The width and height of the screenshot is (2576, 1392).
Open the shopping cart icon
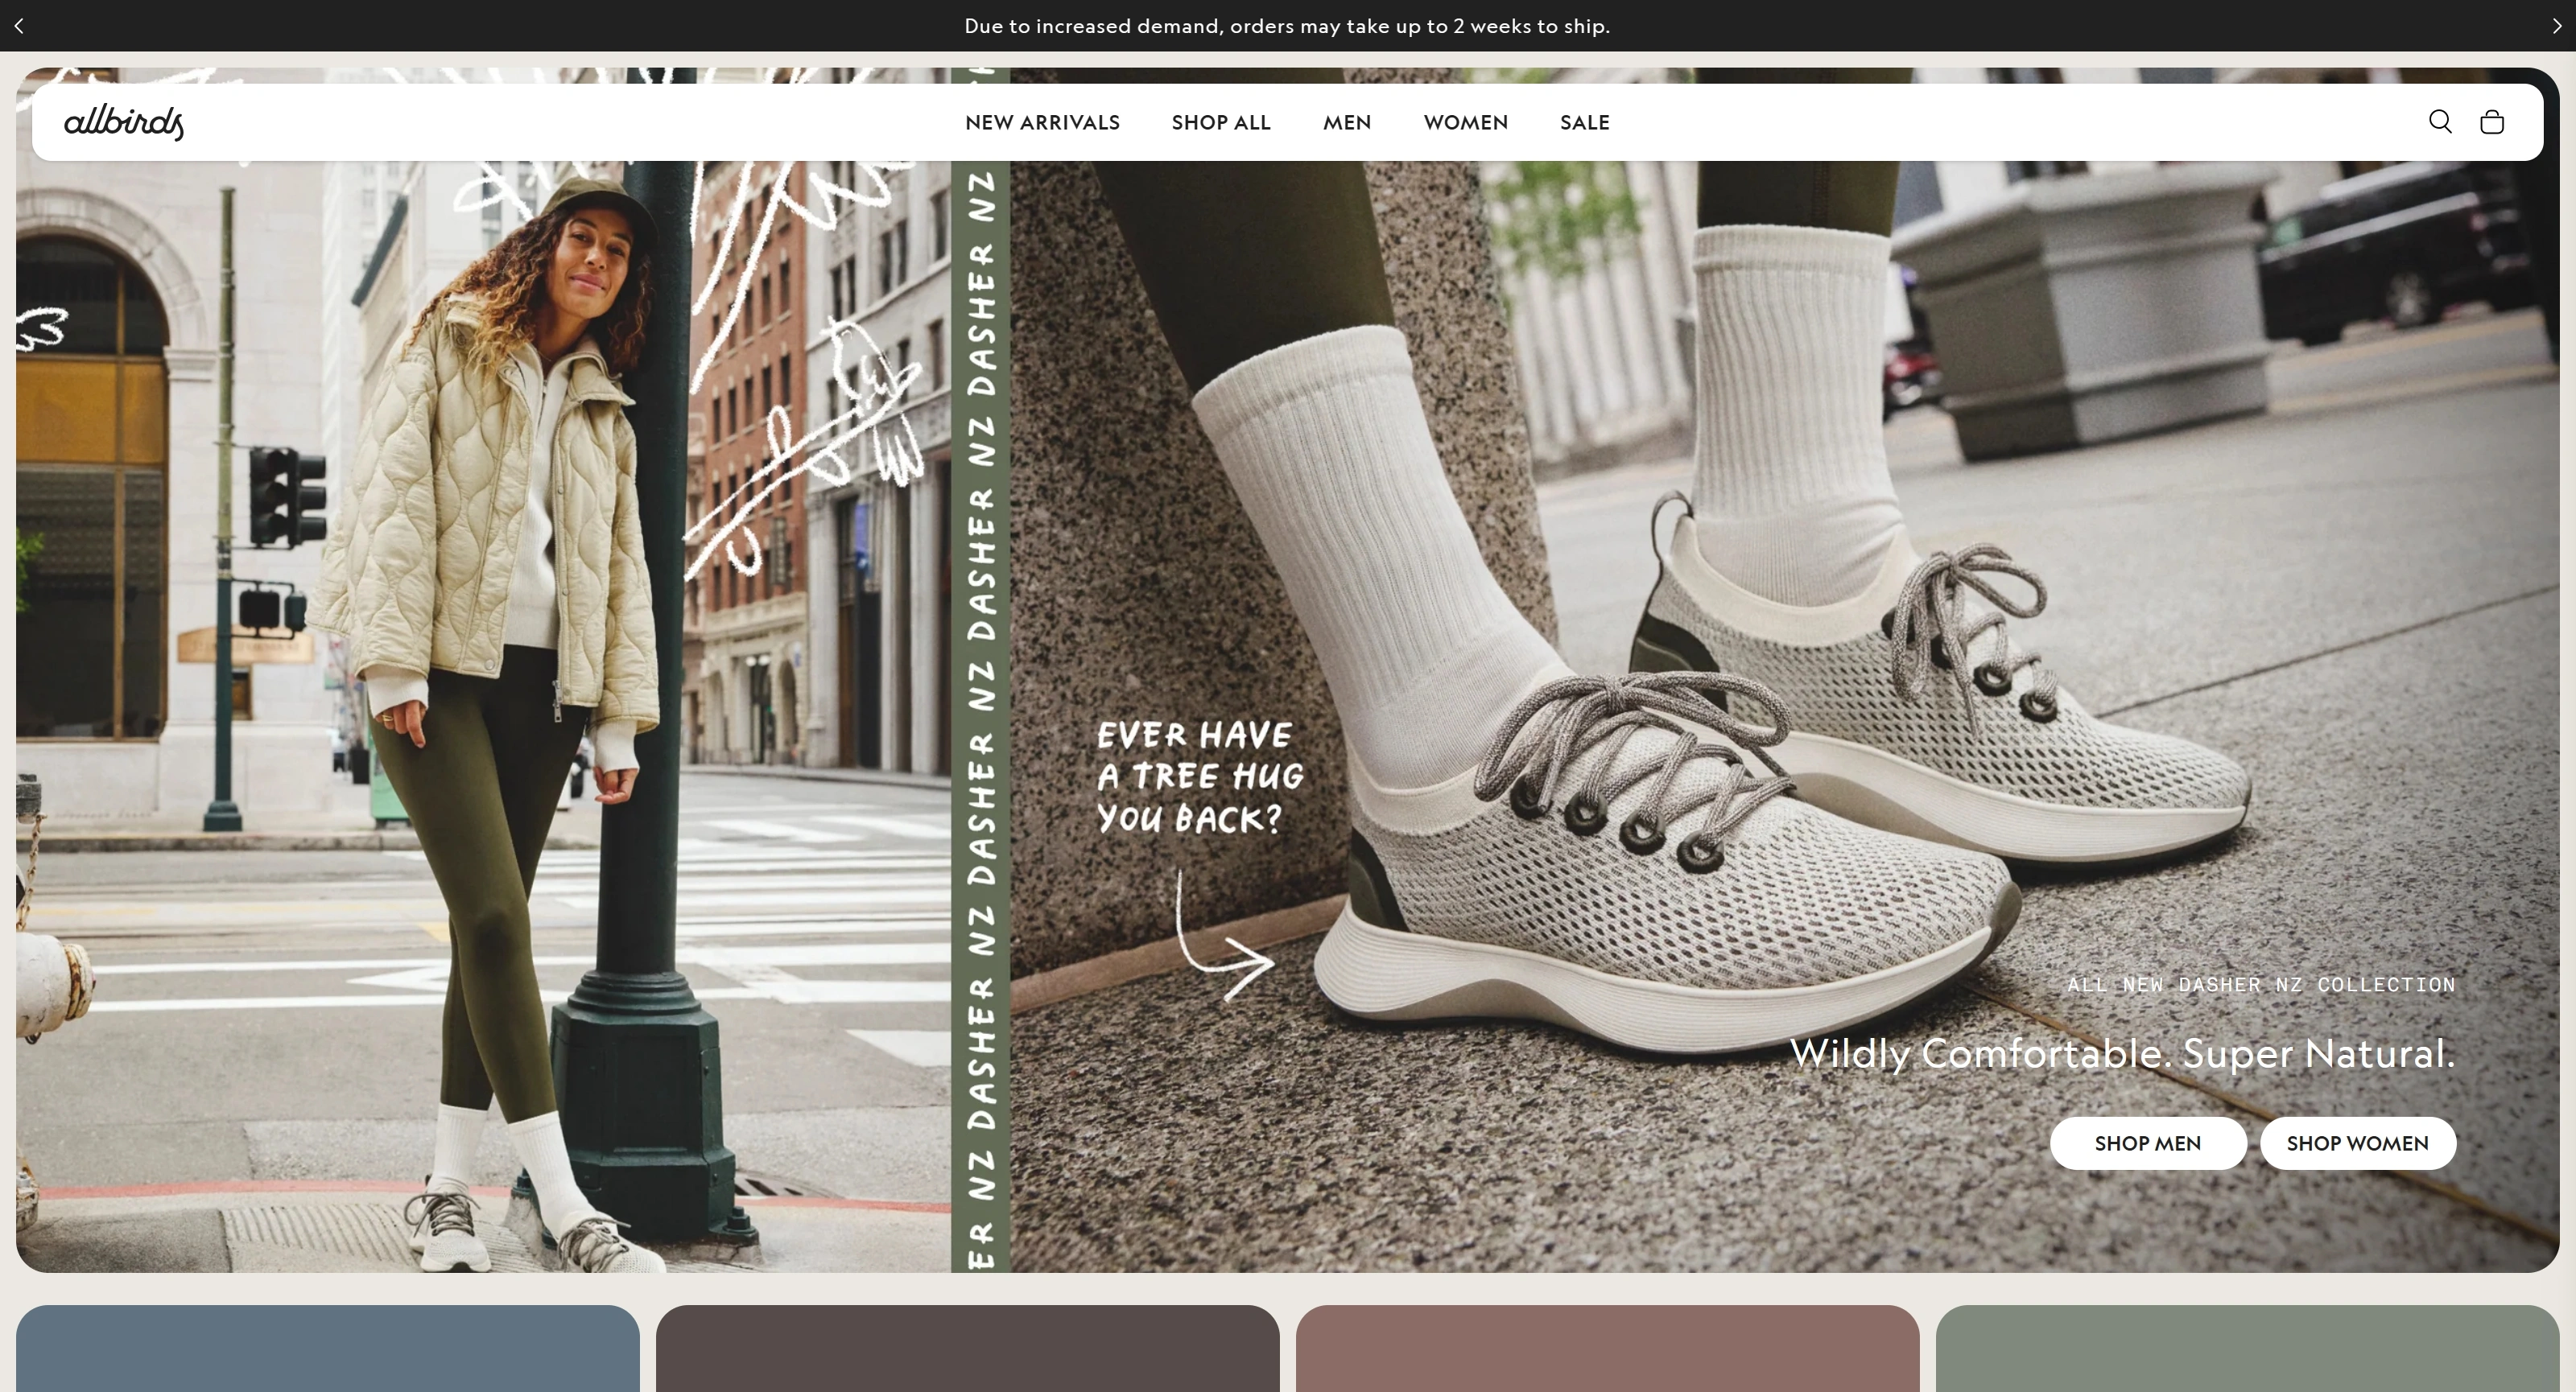(x=2492, y=122)
